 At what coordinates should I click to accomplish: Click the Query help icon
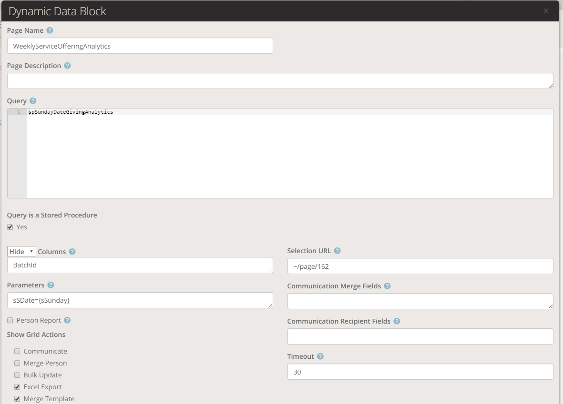pyautogui.click(x=33, y=101)
